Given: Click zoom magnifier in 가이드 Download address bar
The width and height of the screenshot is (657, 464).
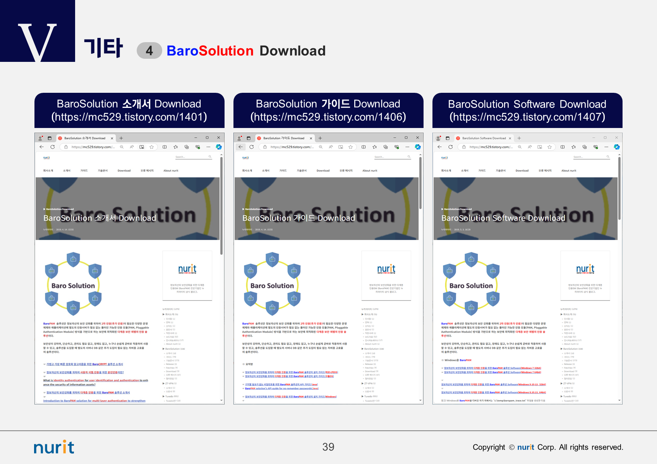Looking at the screenshot, I should click(321, 147).
